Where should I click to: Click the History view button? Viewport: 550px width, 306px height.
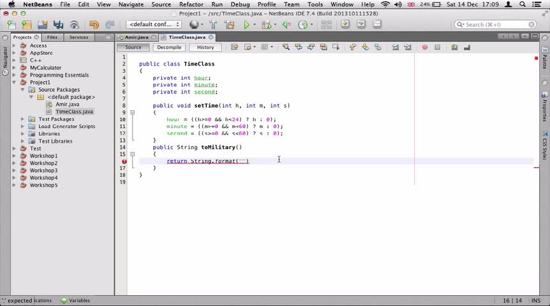(205, 47)
